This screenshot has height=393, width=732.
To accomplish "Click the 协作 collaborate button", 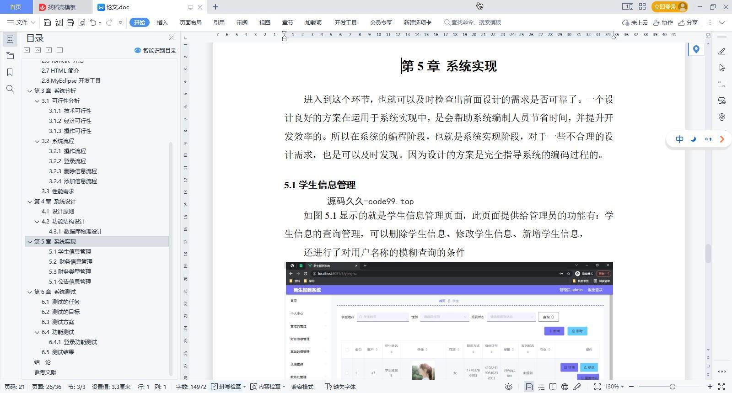I will coord(663,22).
